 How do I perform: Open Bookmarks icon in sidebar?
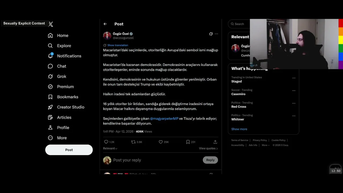click(50, 97)
